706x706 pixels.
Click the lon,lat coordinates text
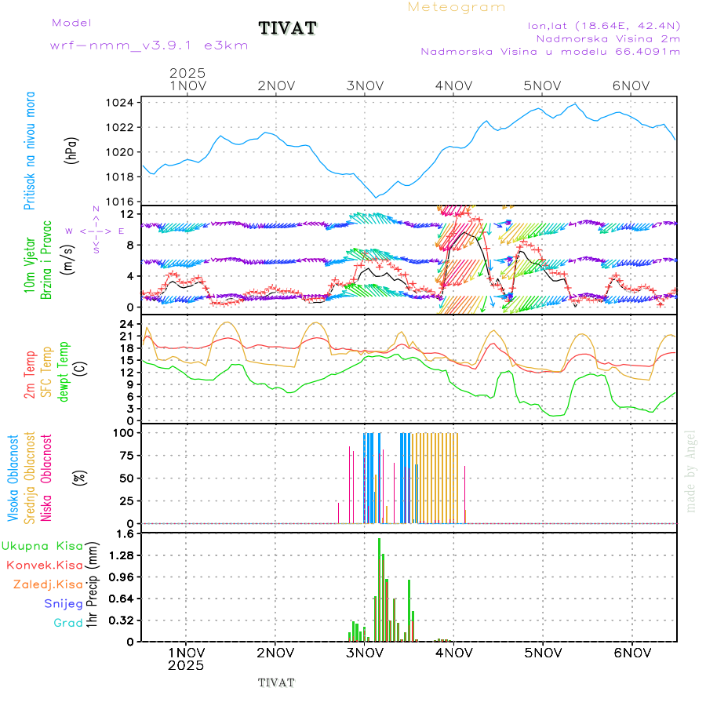coord(604,25)
